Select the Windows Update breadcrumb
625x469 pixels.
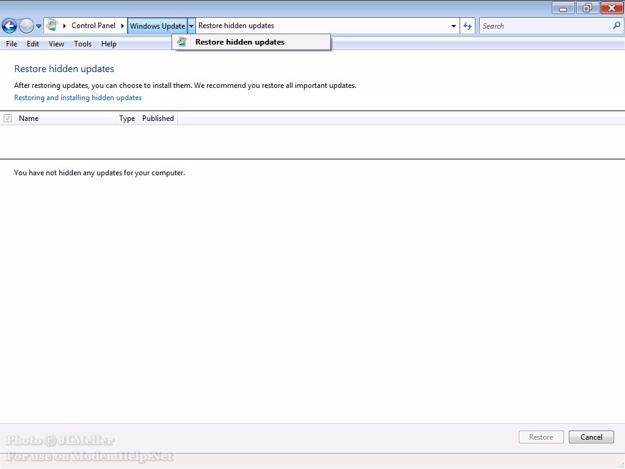click(x=157, y=26)
